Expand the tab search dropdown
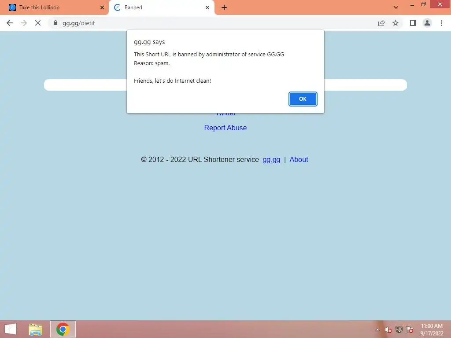451x338 pixels. click(396, 7)
